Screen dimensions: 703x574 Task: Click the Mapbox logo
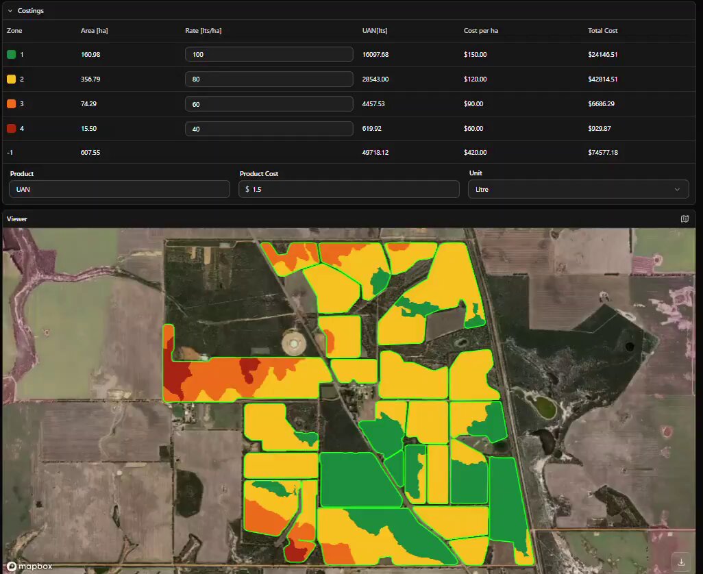pos(29,566)
